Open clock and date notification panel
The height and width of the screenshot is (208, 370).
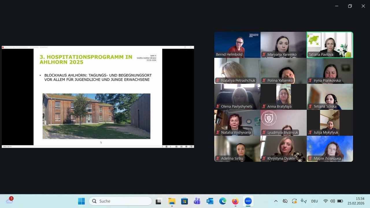click(356, 201)
